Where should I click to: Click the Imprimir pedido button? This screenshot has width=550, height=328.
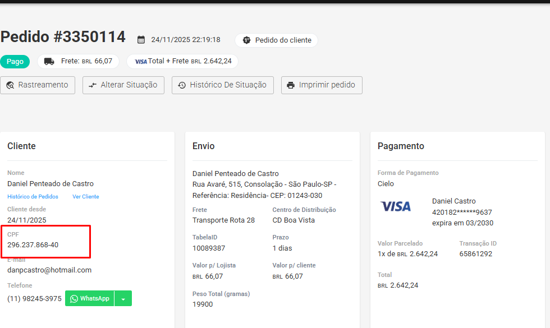pos(322,85)
